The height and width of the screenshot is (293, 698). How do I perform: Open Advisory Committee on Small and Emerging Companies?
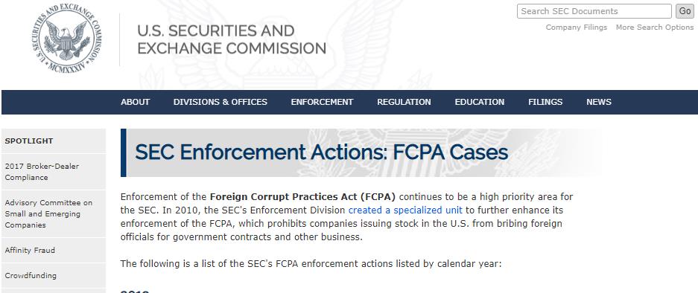coord(54,214)
